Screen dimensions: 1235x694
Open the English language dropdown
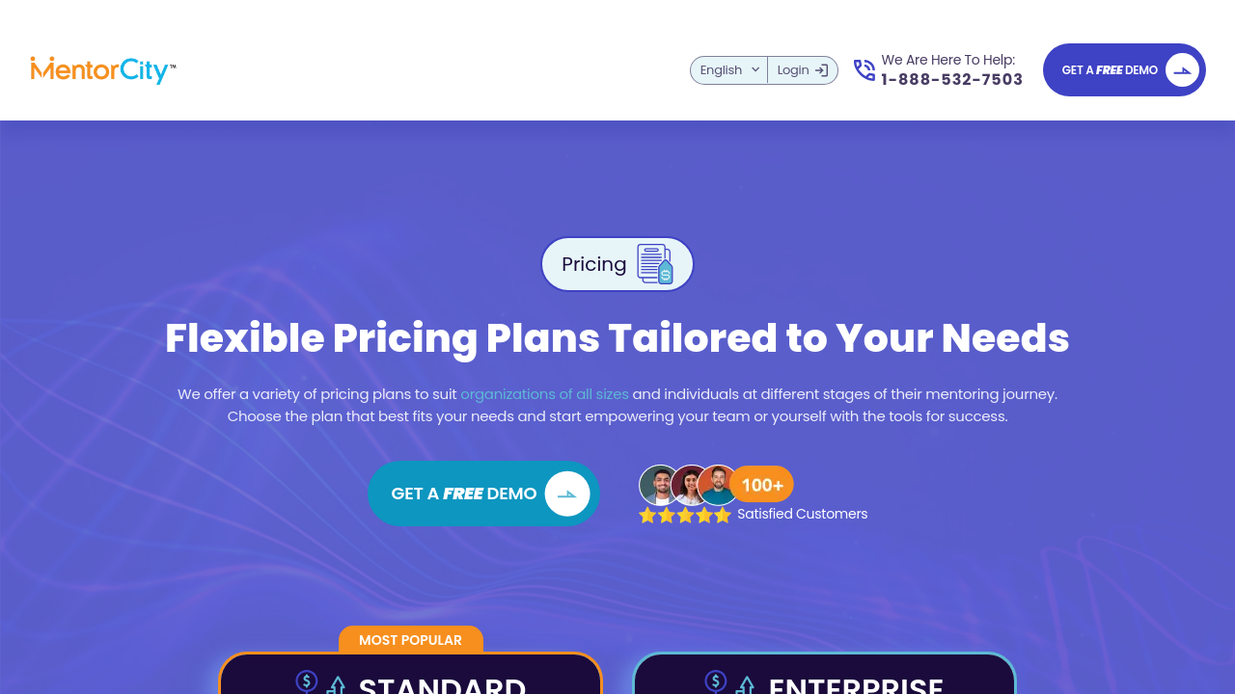[x=729, y=70]
